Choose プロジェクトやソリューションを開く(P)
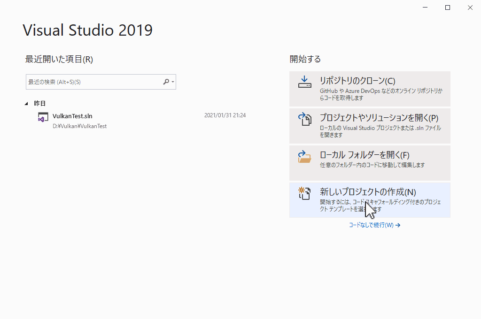The image size is (481, 319). [x=370, y=126]
